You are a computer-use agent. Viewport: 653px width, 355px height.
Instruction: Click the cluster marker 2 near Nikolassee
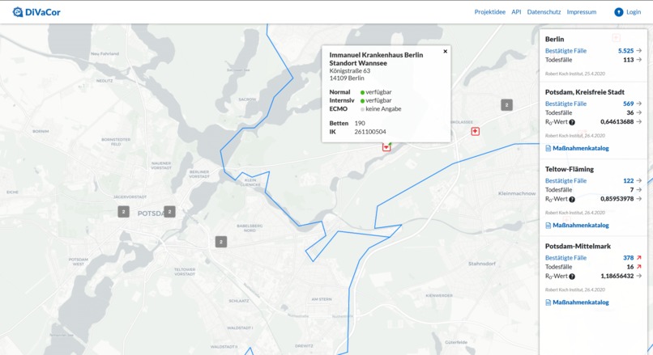pyautogui.click(x=506, y=105)
